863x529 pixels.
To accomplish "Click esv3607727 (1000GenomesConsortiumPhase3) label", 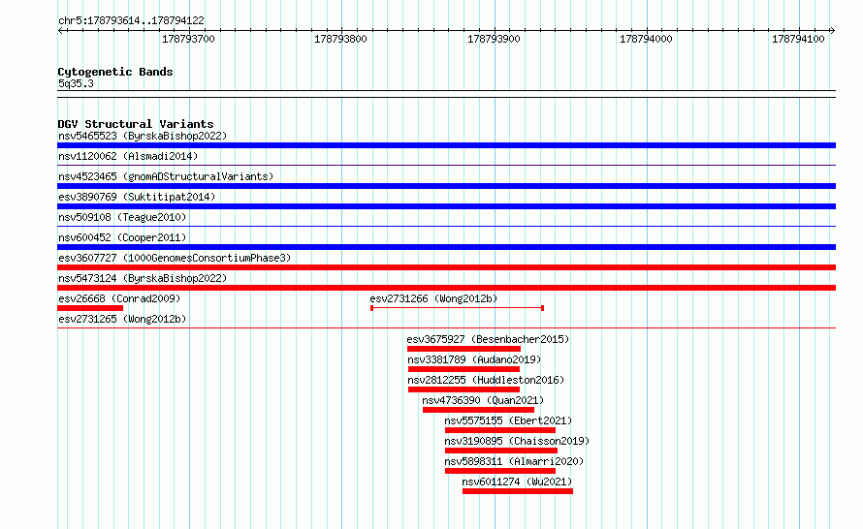I will pos(175,258).
